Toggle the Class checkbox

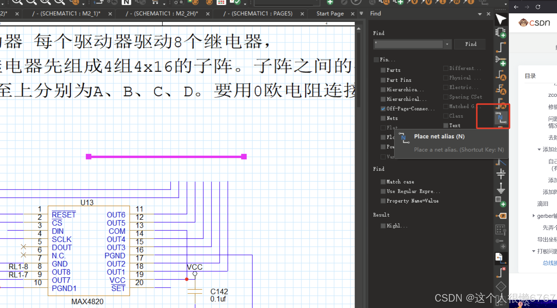pyautogui.click(x=446, y=116)
